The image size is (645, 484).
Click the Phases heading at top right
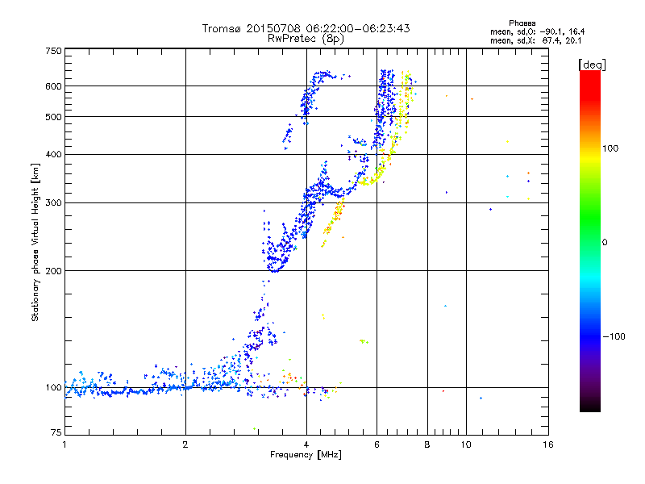[522, 23]
